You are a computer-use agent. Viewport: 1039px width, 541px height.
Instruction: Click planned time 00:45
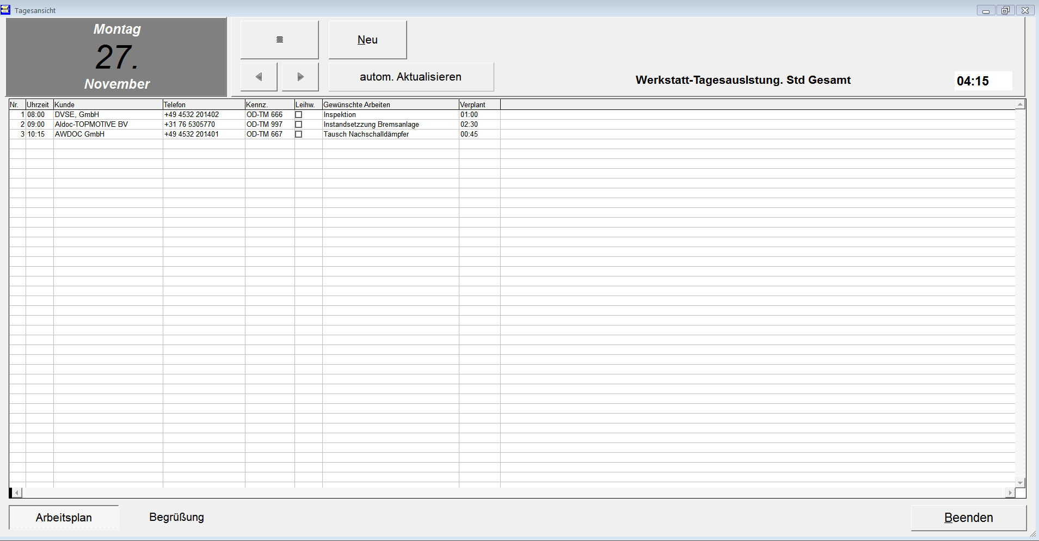479,134
